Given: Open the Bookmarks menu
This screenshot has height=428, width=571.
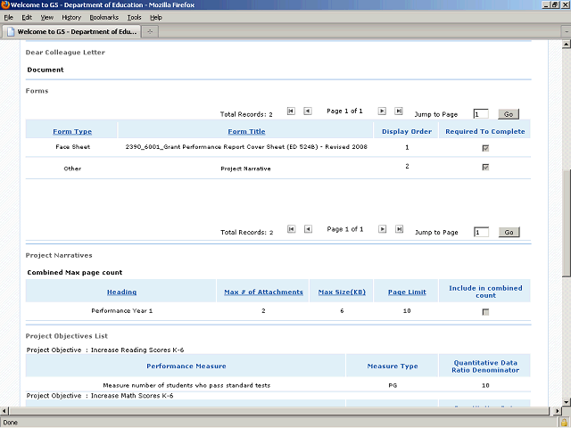Looking at the screenshot, I should point(103,17).
